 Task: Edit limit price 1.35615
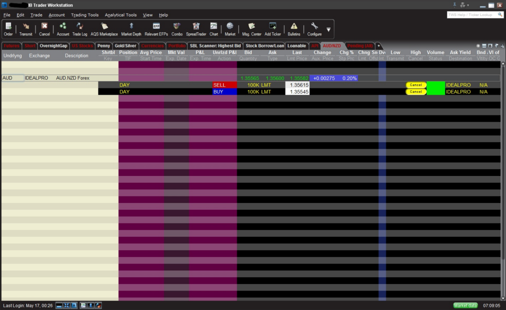(297, 85)
